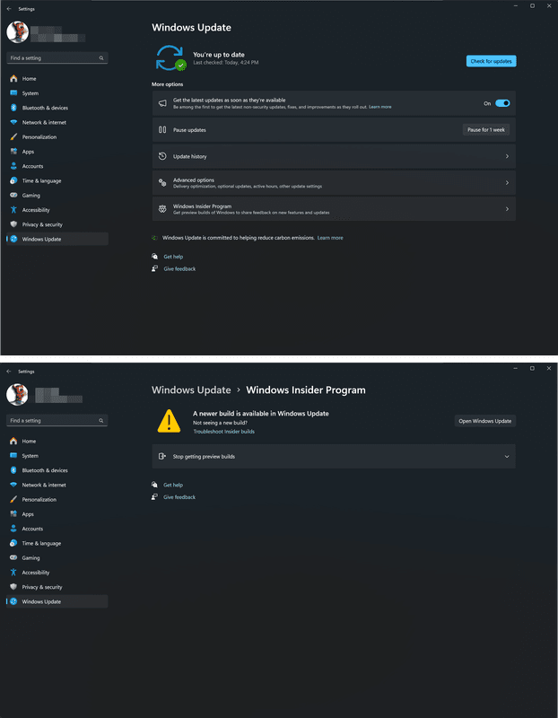The width and height of the screenshot is (558, 718).
Task: Click the Update history clock icon
Action: 162,156
